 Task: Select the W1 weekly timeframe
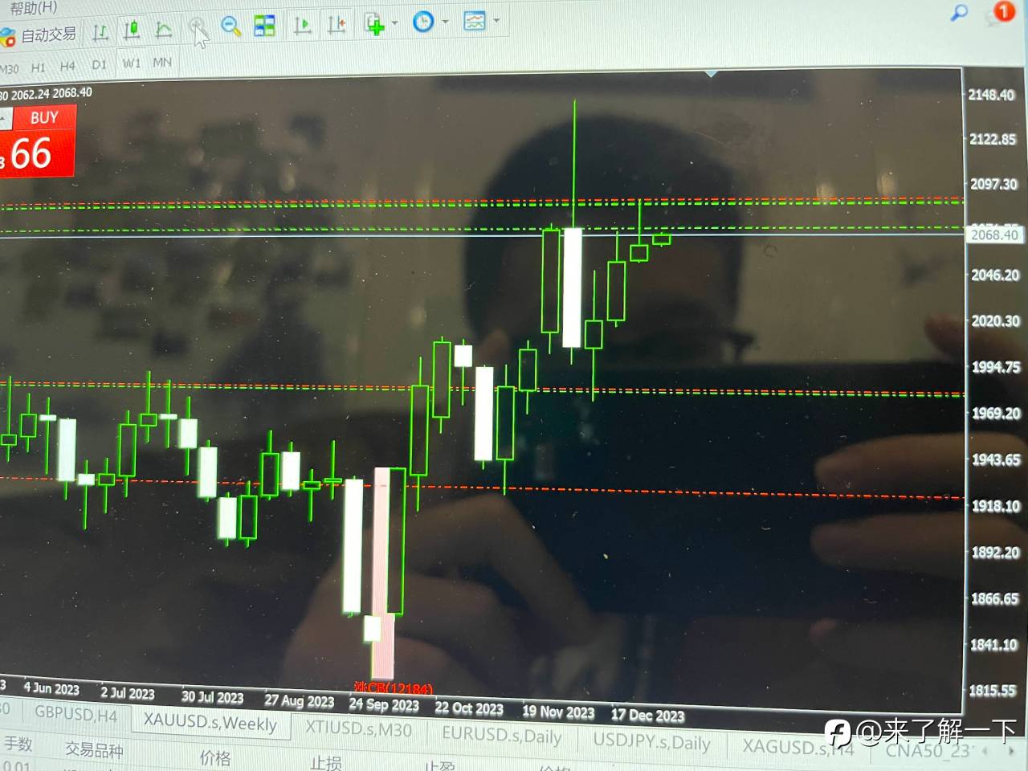click(131, 63)
